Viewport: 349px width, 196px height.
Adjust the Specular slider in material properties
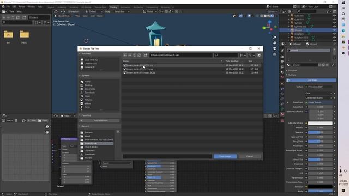click(320, 132)
